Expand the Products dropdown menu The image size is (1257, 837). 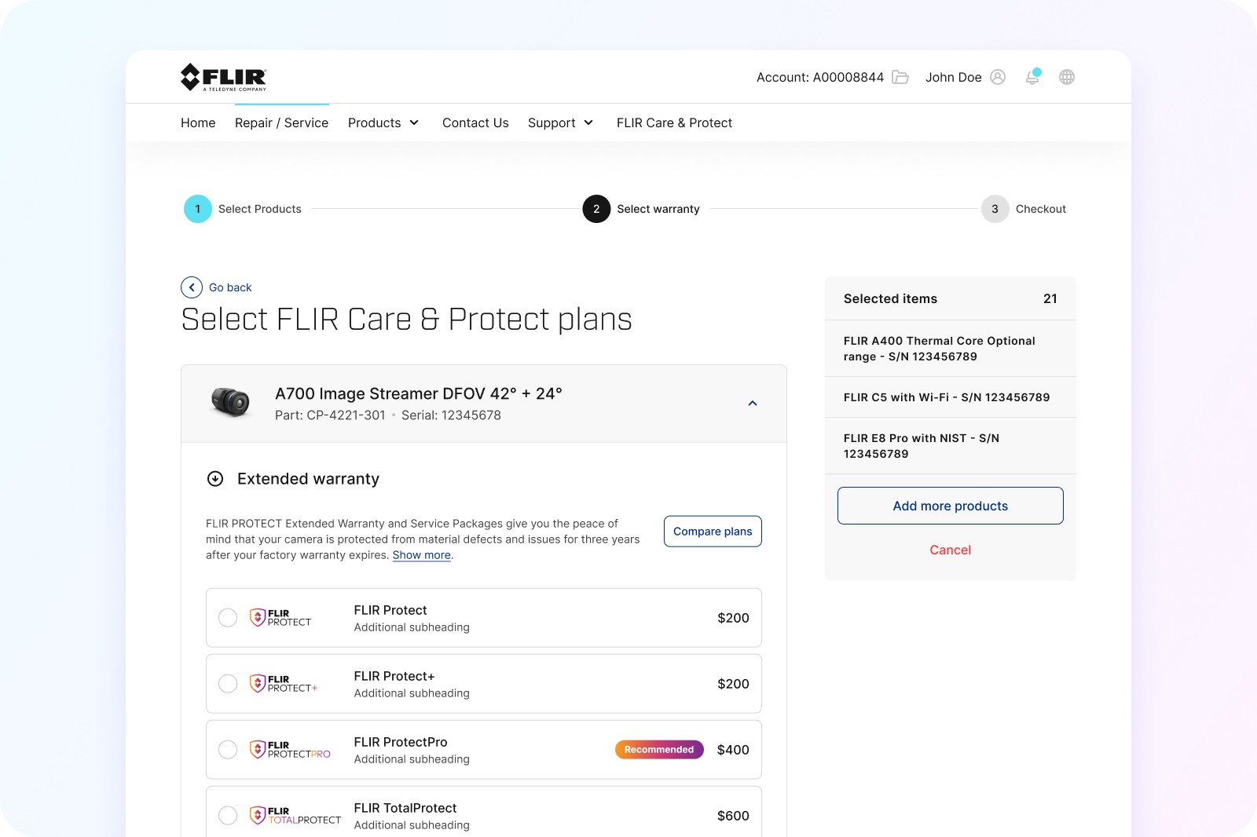tap(383, 122)
